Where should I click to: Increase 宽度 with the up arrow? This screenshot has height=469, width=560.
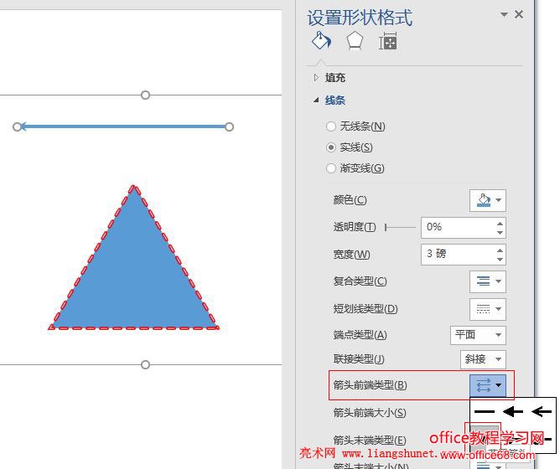pos(500,250)
